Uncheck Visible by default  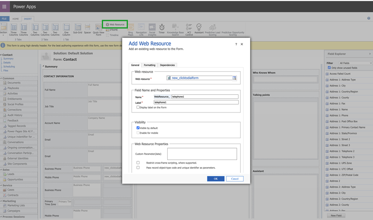pos(138,128)
